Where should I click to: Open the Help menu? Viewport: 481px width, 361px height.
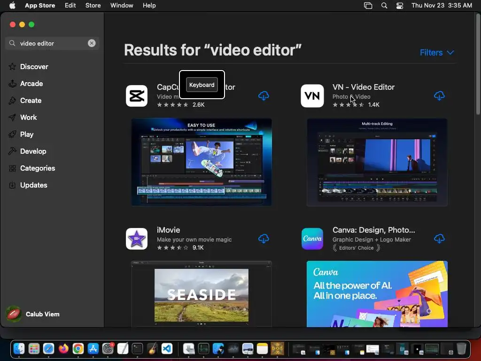point(149,6)
